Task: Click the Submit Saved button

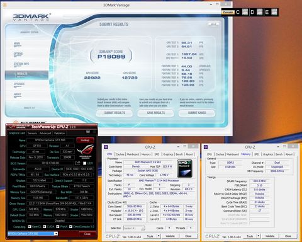Action: click(x=197, y=113)
